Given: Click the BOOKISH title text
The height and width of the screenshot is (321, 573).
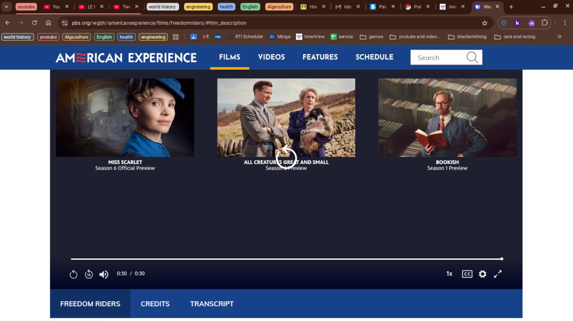Looking at the screenshot, I should click(447, 162).
